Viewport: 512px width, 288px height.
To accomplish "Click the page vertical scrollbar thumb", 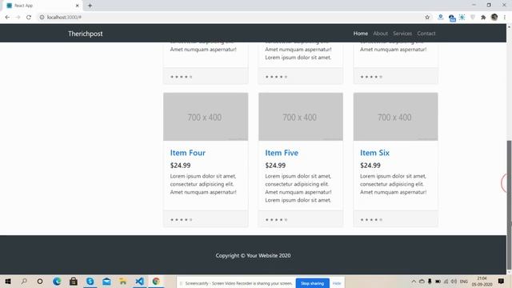I will pos(509,205).
